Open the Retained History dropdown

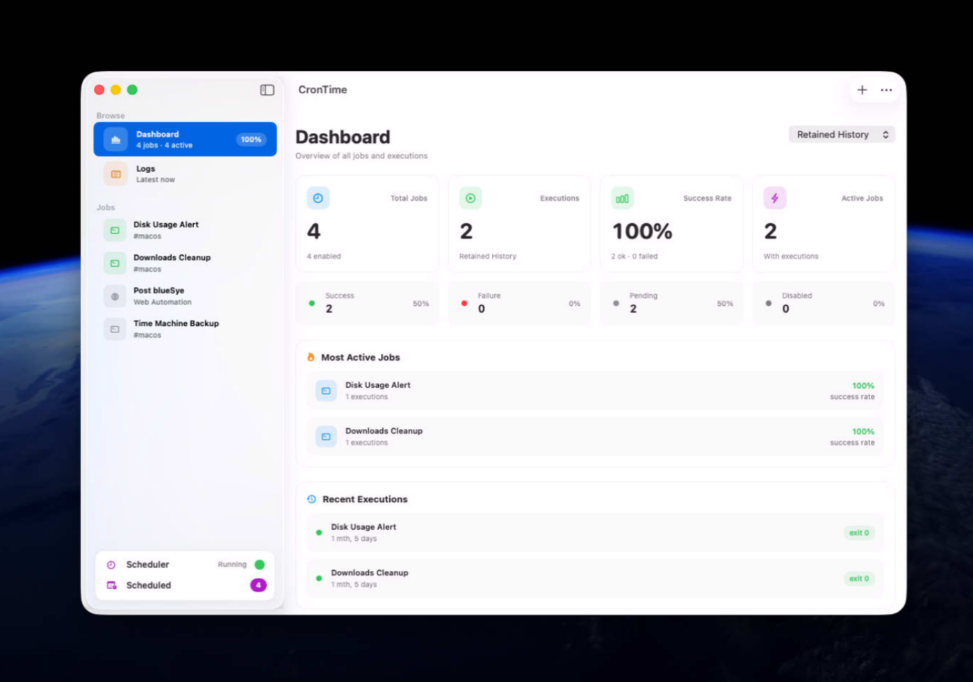pos(842,134)
